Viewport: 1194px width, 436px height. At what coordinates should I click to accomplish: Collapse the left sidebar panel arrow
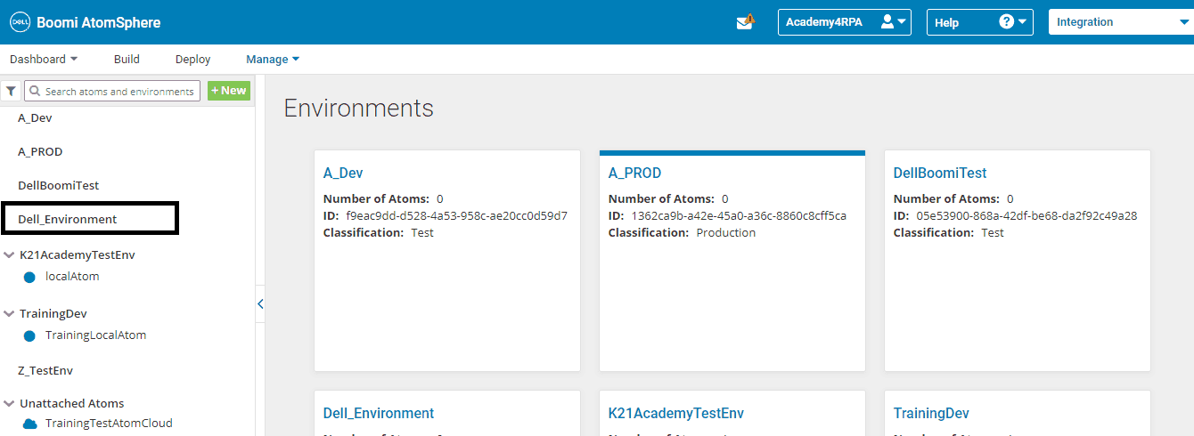(x=260, y=304)
